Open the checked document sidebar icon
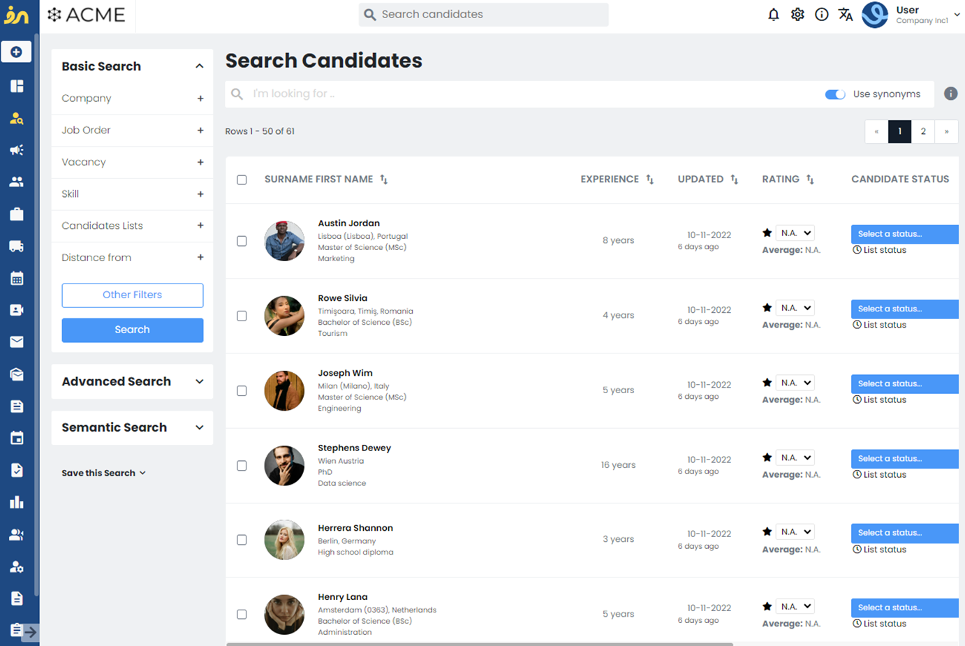Image resolution: width=965 pixels, height=646 pixels. coord(17,470)
